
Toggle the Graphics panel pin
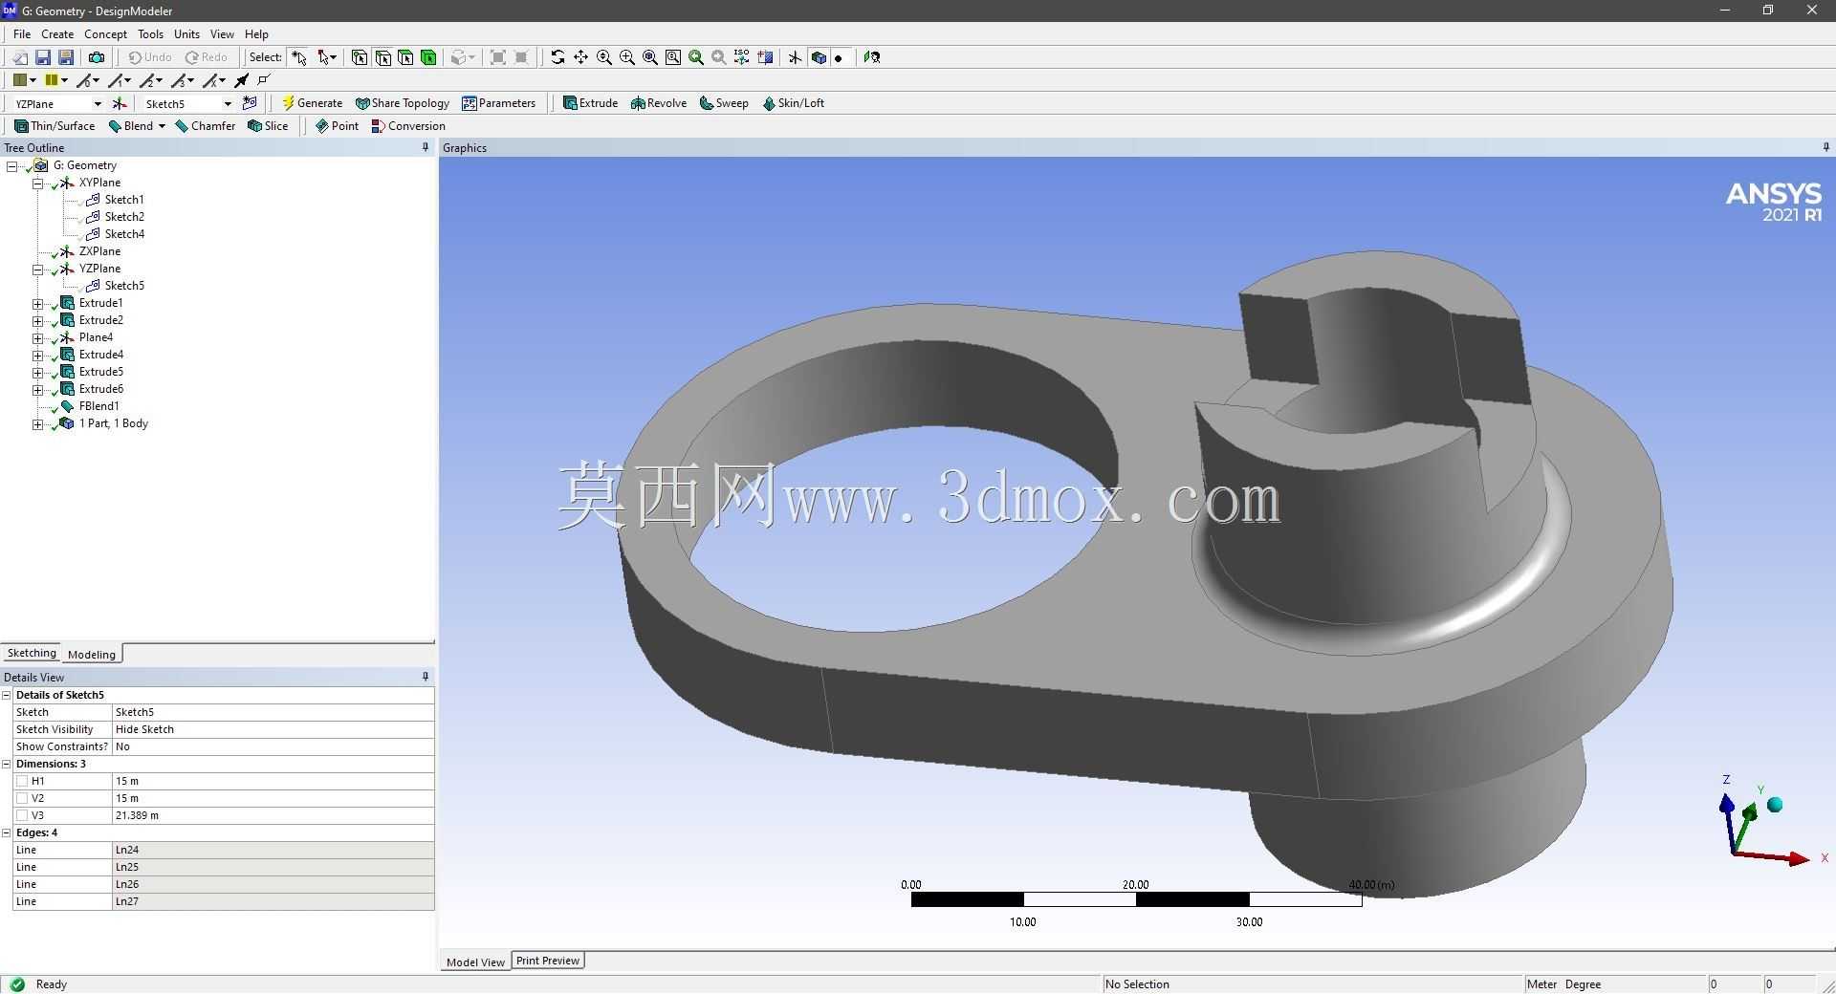pos(1825,147)
